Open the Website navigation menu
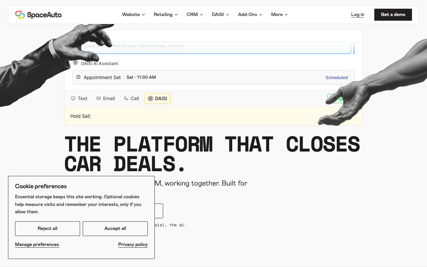427x267 pixels. (133, 15)
